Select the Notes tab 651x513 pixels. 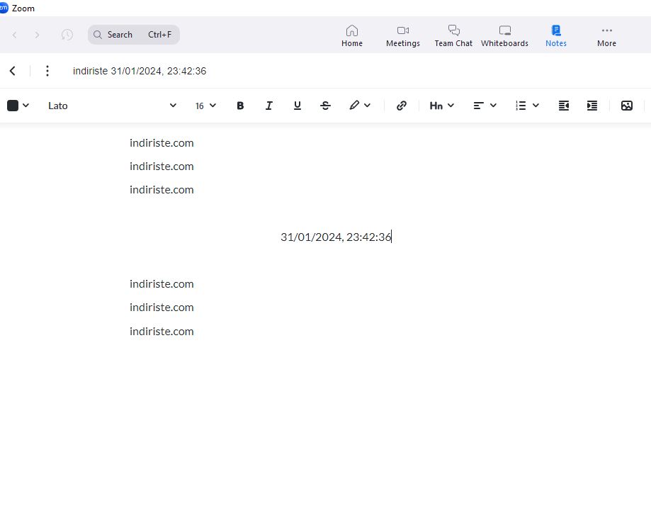[556, 35]
